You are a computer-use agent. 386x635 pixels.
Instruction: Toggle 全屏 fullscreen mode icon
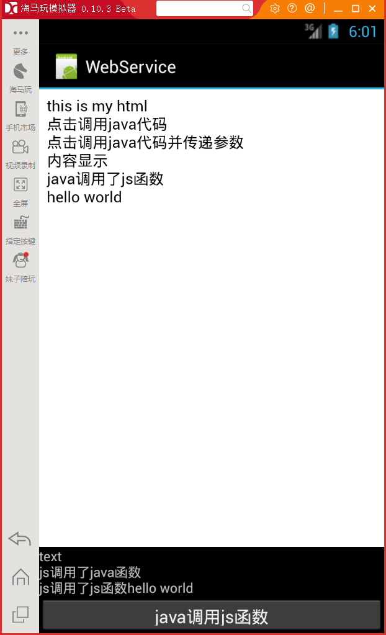click(x=20, y=185)
